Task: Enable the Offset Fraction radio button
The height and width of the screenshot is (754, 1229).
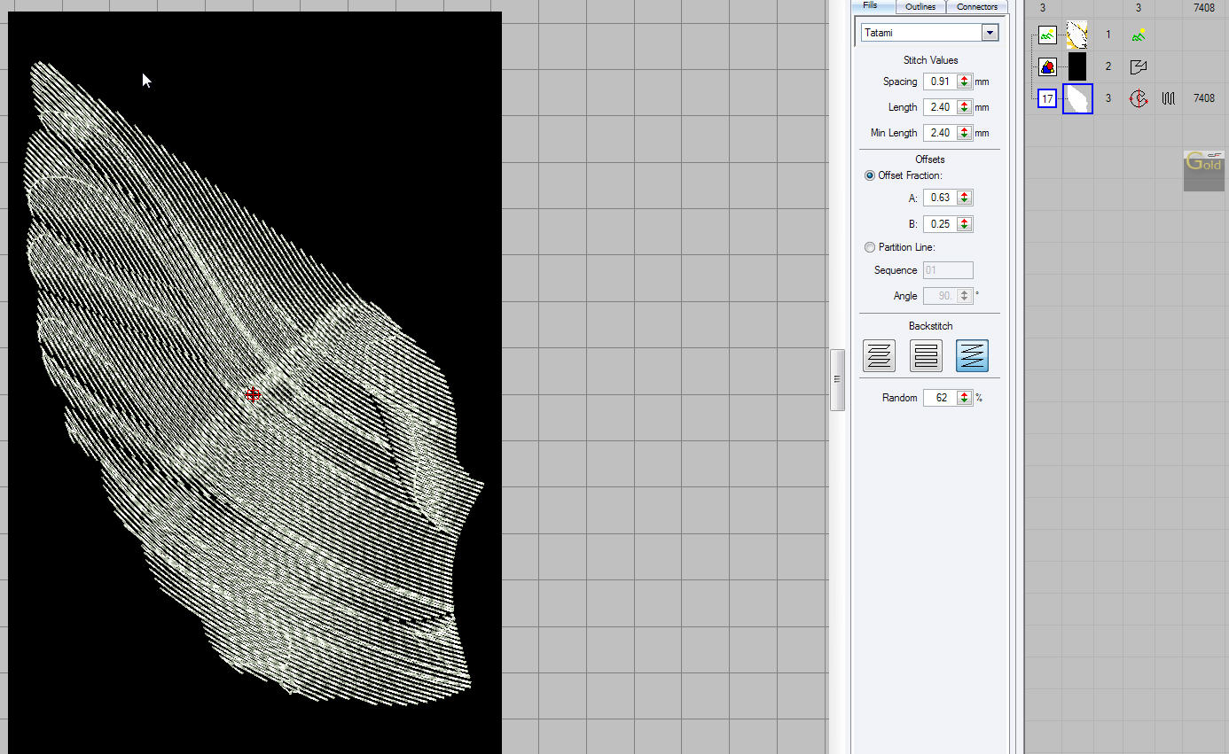Action: coord(869,175)
